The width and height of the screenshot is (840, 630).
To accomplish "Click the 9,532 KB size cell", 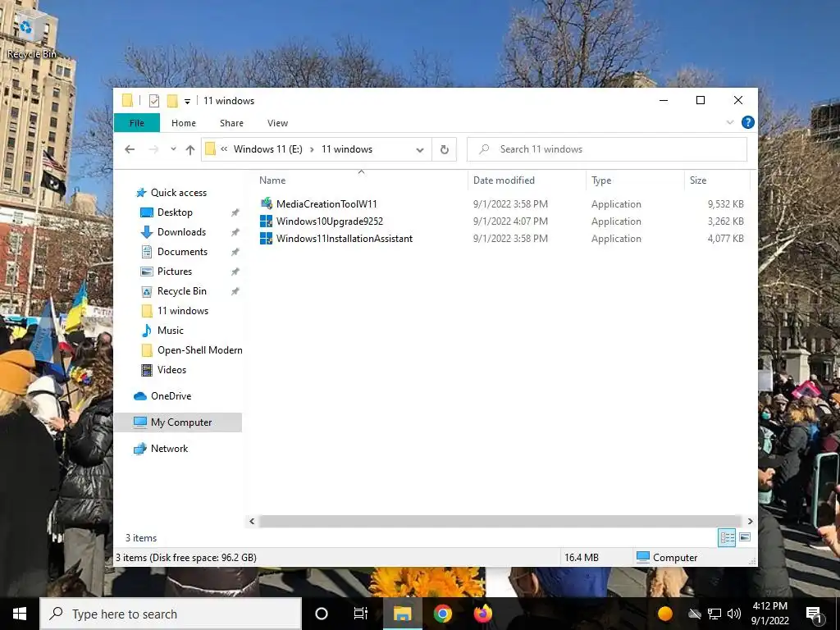I will click(725, 204).
